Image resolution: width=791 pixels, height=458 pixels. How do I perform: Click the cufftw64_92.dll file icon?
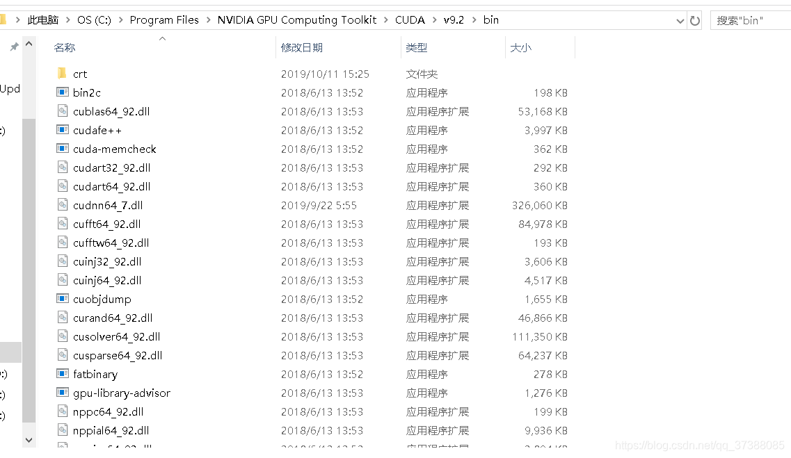tap(62, 243)
